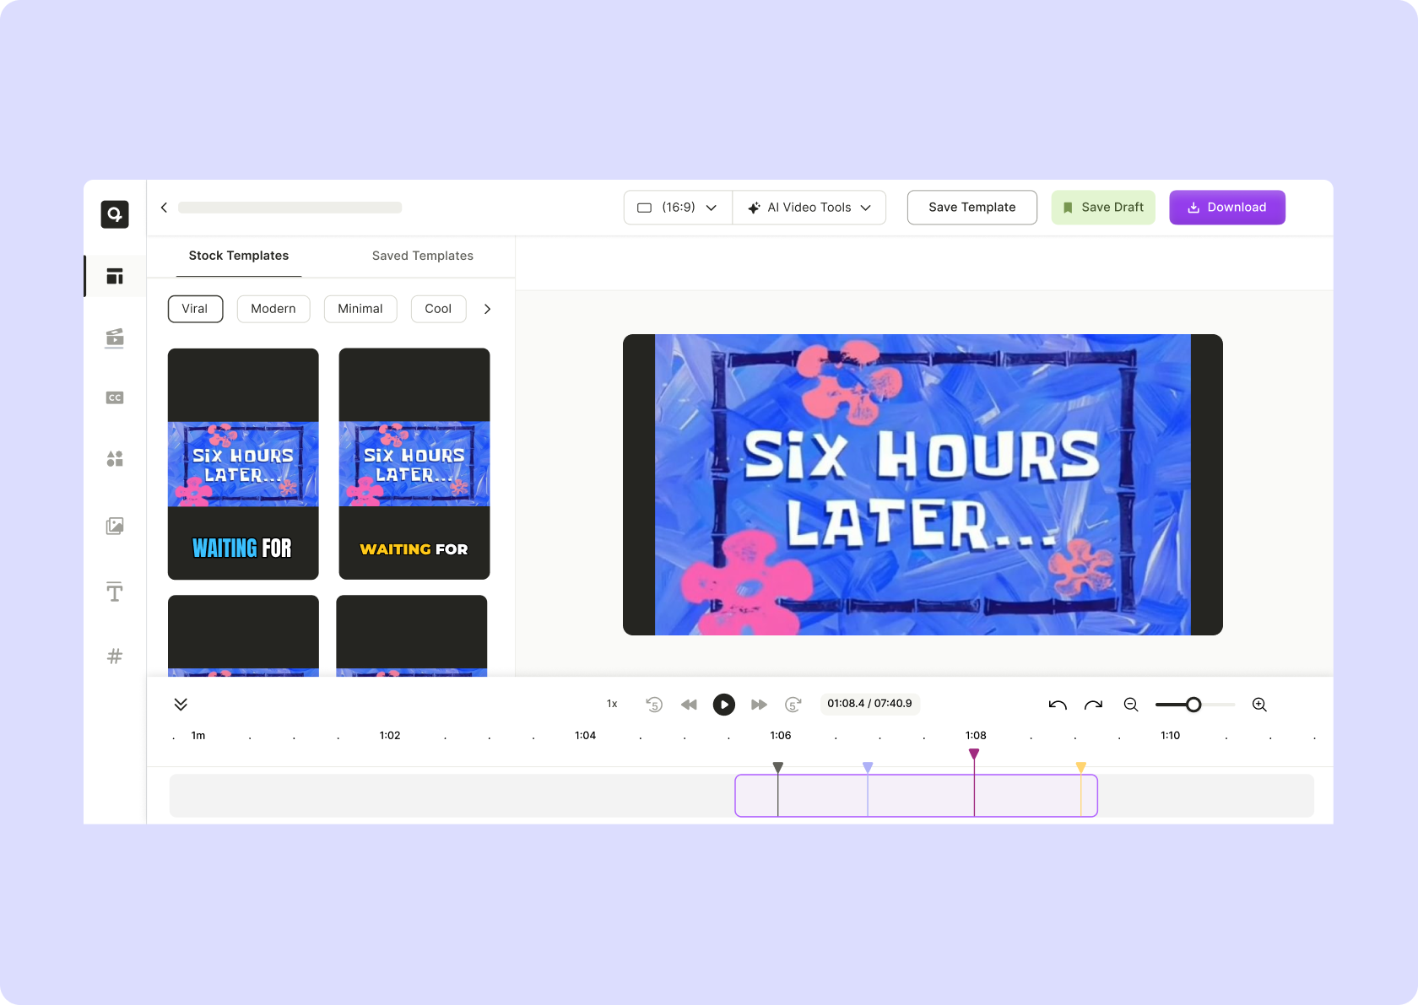Skip to next segment with fast-forward icon

759,705
